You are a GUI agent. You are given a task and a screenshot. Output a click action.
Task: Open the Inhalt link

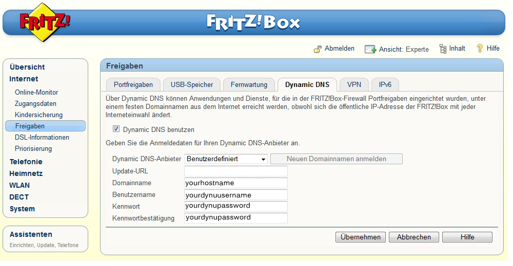coord(457,48)
